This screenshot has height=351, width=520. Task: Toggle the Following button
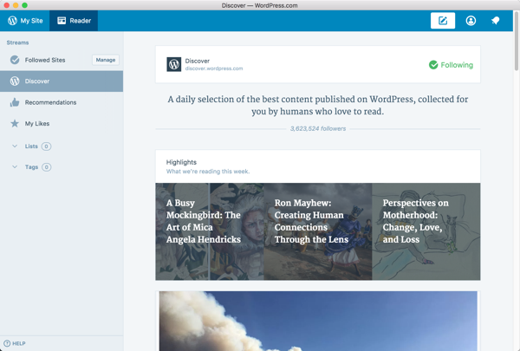(451, 65)
